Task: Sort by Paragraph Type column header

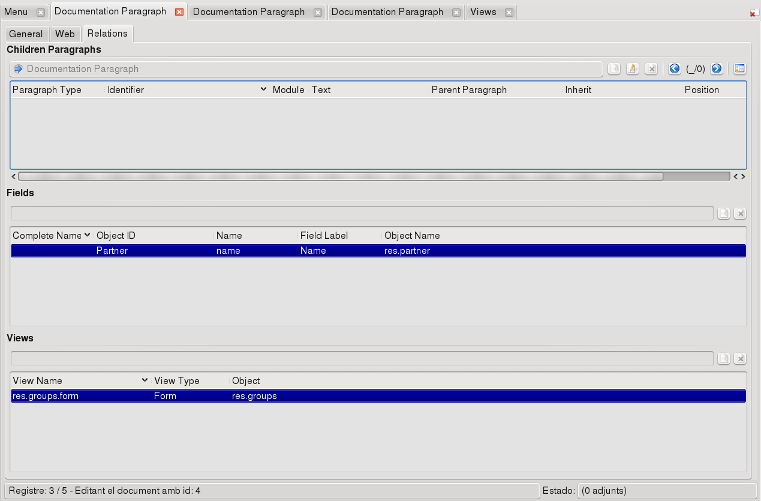Action: (x=47, y=90)
